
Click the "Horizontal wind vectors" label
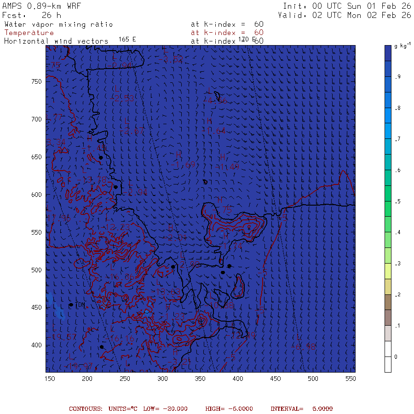click(x=56, y=41)
